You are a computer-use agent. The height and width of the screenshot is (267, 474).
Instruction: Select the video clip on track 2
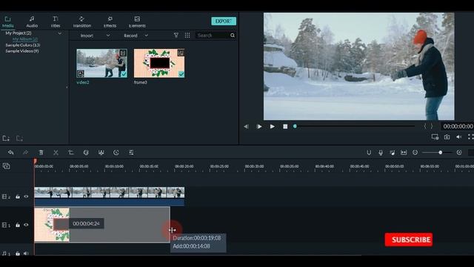click(110, 197)
